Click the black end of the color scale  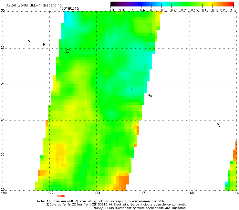coord(112,4)
